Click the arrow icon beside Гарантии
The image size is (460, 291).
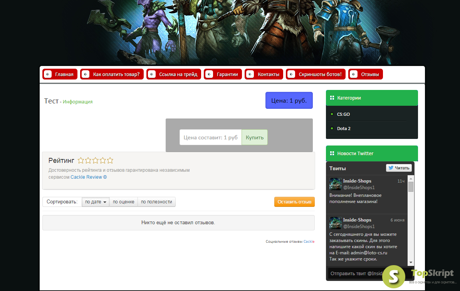tap(209, 74)
